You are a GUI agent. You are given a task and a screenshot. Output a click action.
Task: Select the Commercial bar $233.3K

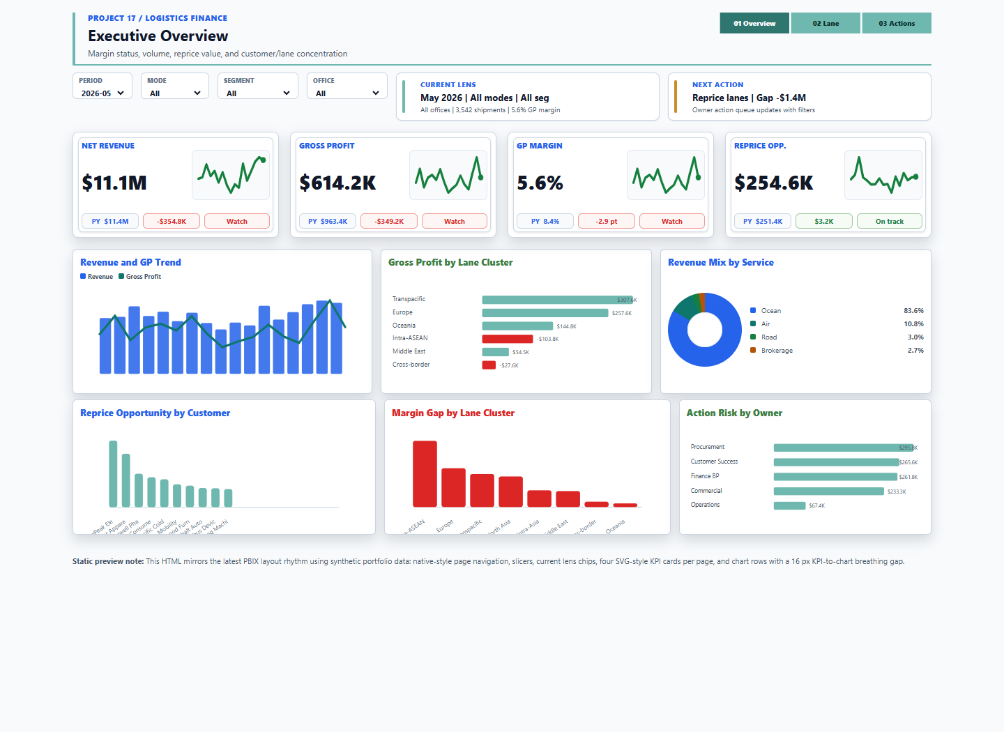point(829,491)
